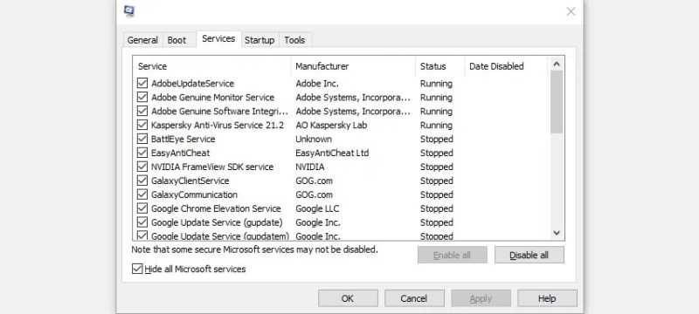Click the Disable all button
The height and width of the screenshot is (314, 699).
(x=529, y=255)
